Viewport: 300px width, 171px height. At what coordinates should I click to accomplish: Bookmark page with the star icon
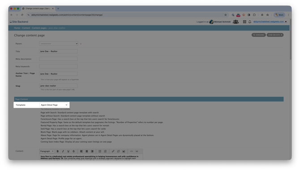pyautogui.click(x=226, y=15)
